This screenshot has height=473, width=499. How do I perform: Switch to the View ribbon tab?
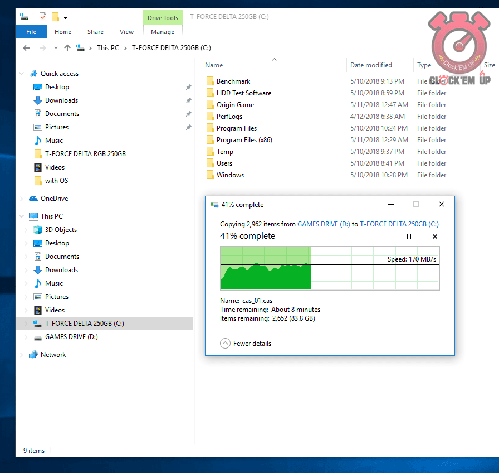click(x=126, y=32)
